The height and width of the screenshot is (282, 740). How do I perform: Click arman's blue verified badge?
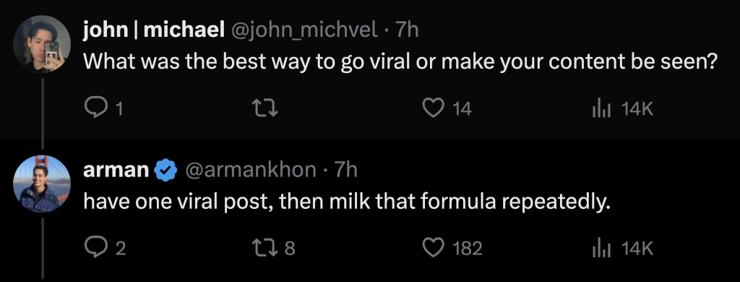click(x=165, y=170)
